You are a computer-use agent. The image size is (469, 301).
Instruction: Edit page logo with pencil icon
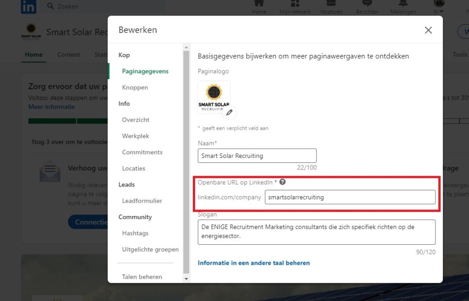point(229,112)
